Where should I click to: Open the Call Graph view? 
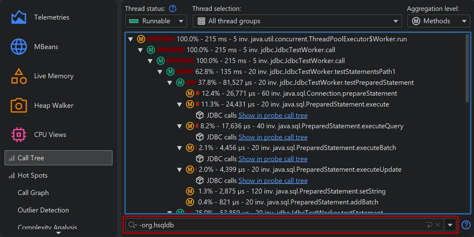click(x=33, y=193)
